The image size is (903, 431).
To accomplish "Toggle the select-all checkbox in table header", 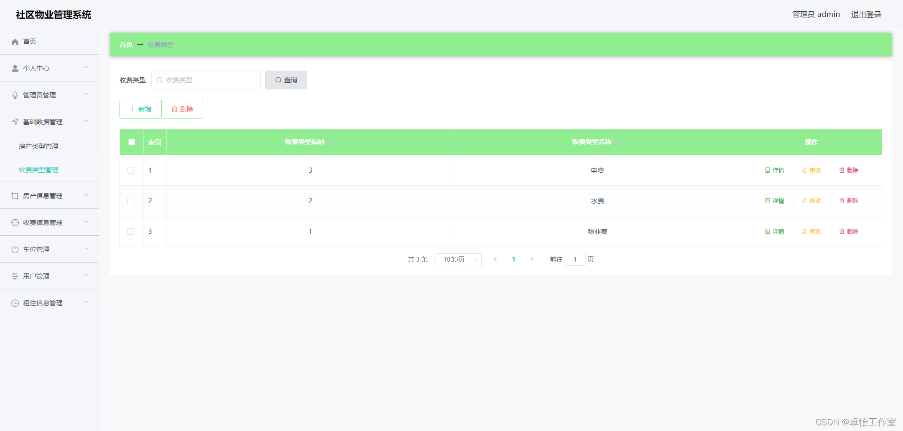I will (x=132, y=142).
